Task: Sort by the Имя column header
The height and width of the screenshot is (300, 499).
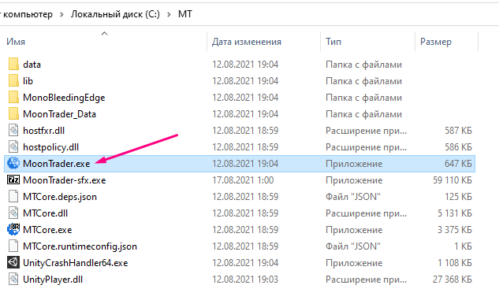Action: 16,42
